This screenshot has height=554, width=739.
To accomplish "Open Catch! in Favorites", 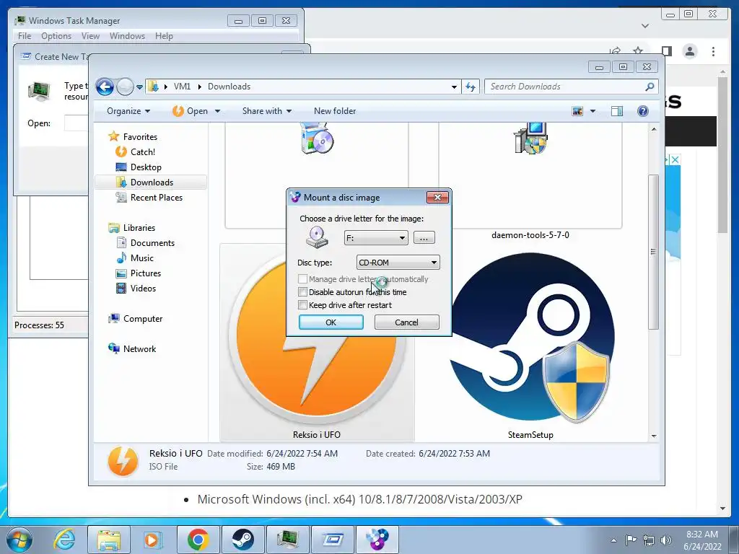I will click(x=142, y=152).
